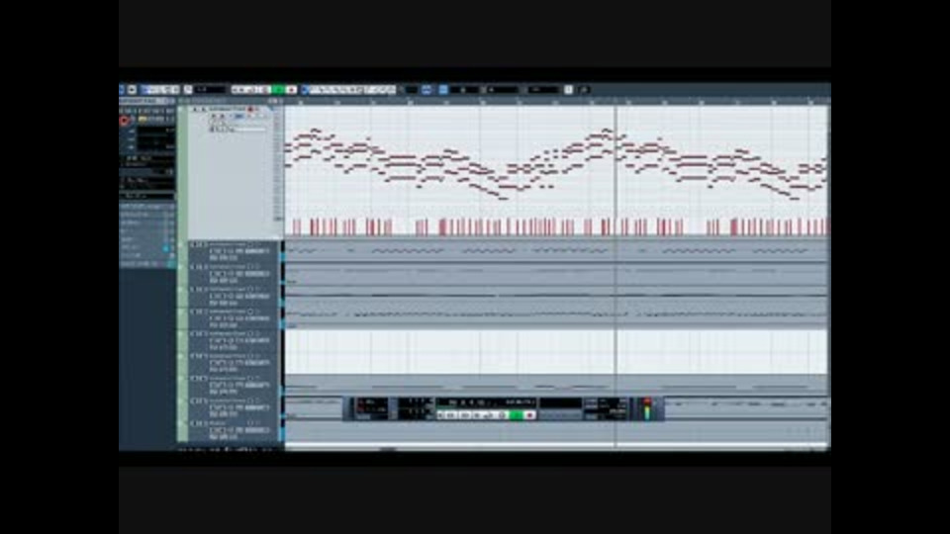950x534 pixels.
Task: Click the vertical project cursor line in the editor
Action: (617, 276)
